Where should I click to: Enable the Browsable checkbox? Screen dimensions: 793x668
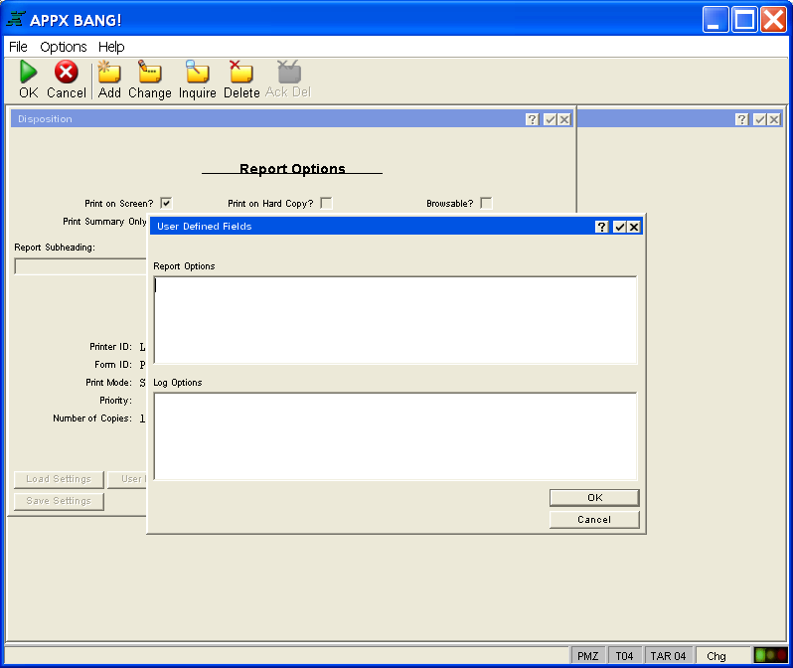click(x=486, y=203)
